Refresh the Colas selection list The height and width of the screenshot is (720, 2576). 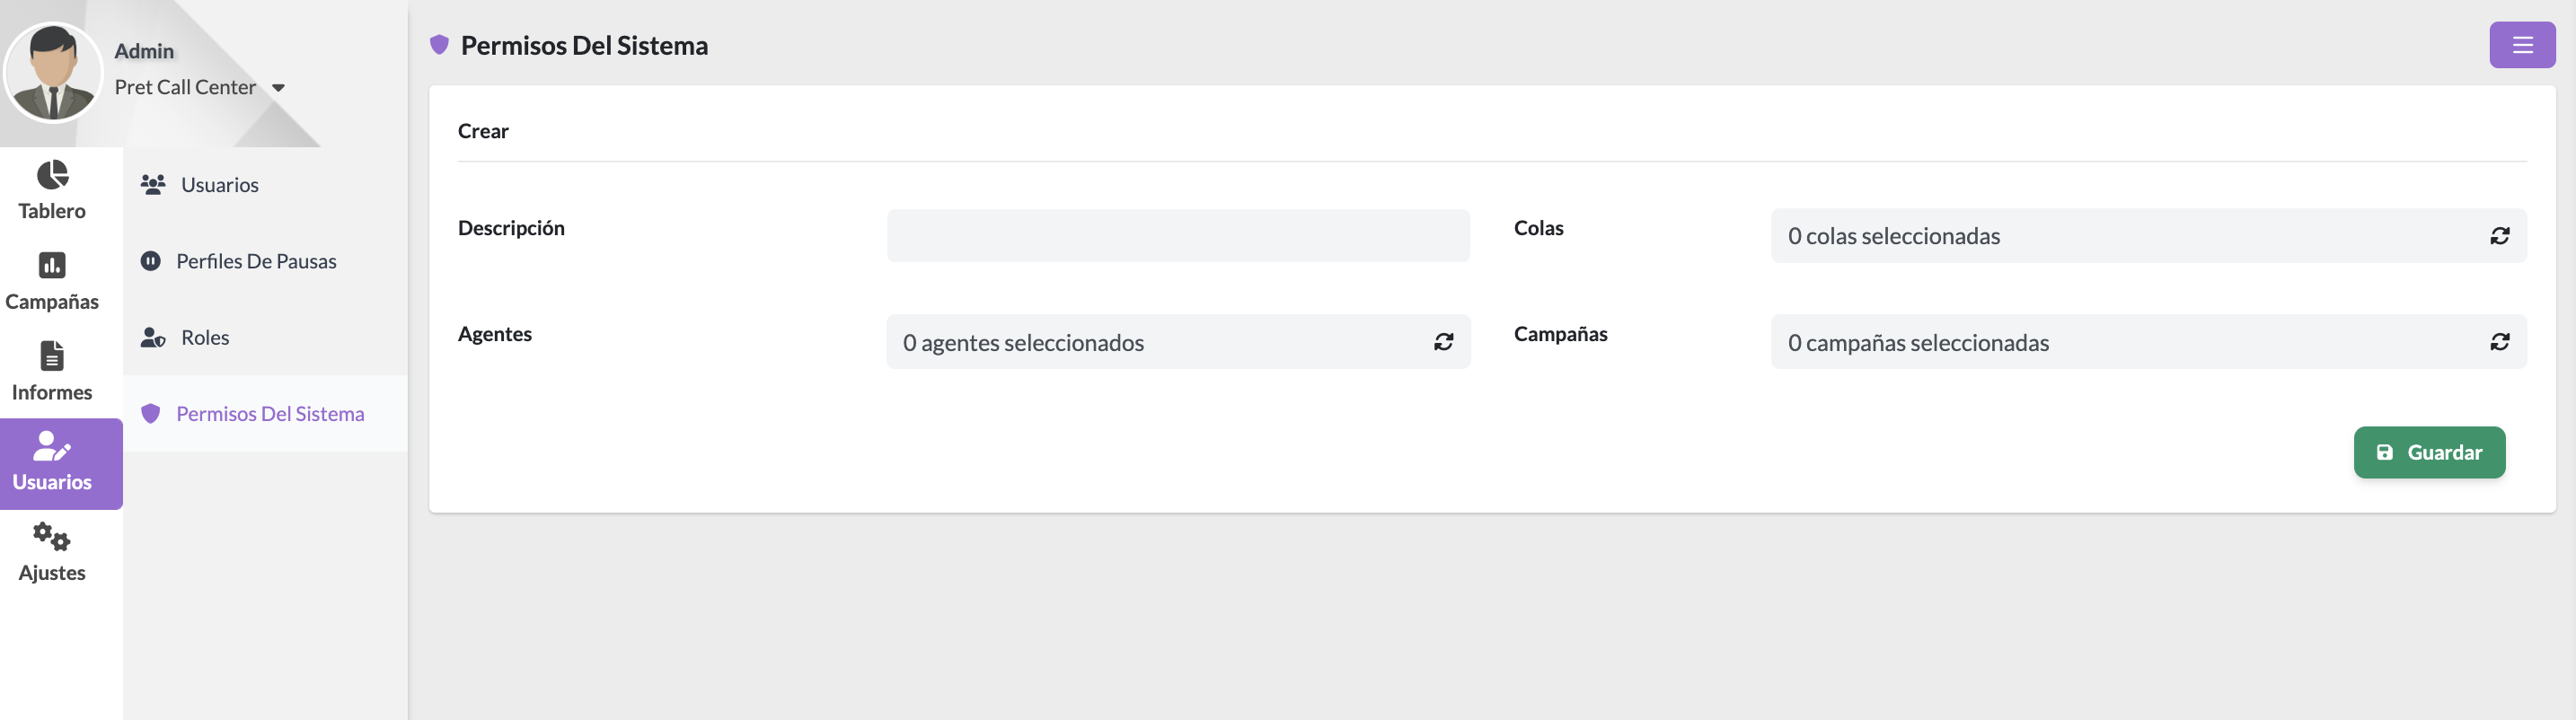[2499, 236]
